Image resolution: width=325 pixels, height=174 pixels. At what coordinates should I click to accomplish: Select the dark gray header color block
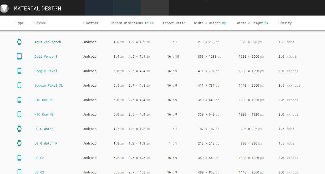pyautogui.click(x=155, y=8)
